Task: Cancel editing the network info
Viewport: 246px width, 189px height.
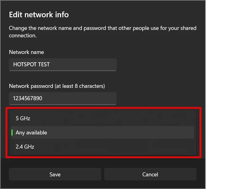Action: tap(150, 174)
